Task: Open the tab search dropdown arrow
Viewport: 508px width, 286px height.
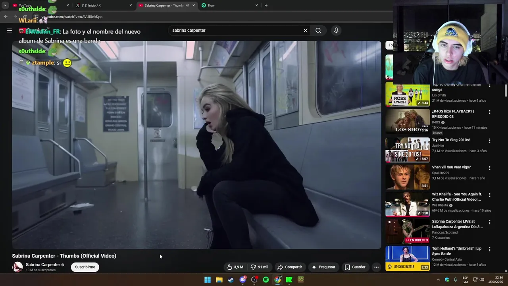Action: tap(5, 6)
